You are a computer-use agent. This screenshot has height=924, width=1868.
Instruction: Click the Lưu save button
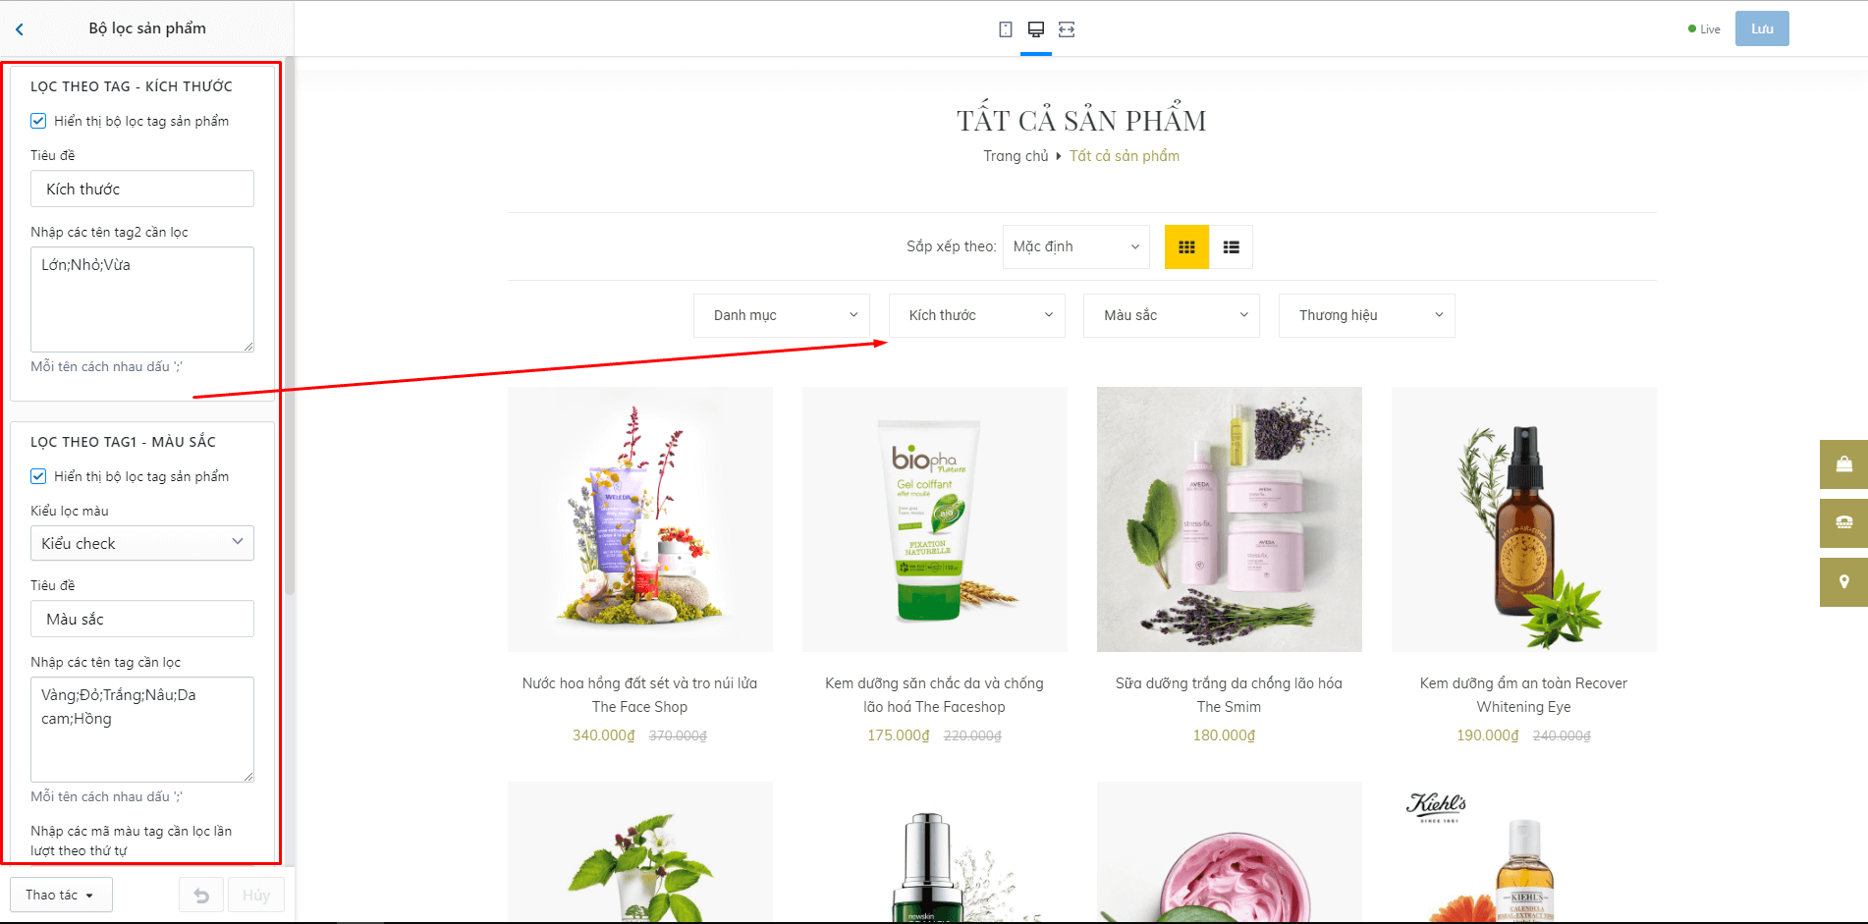(x=1762, y=28)
